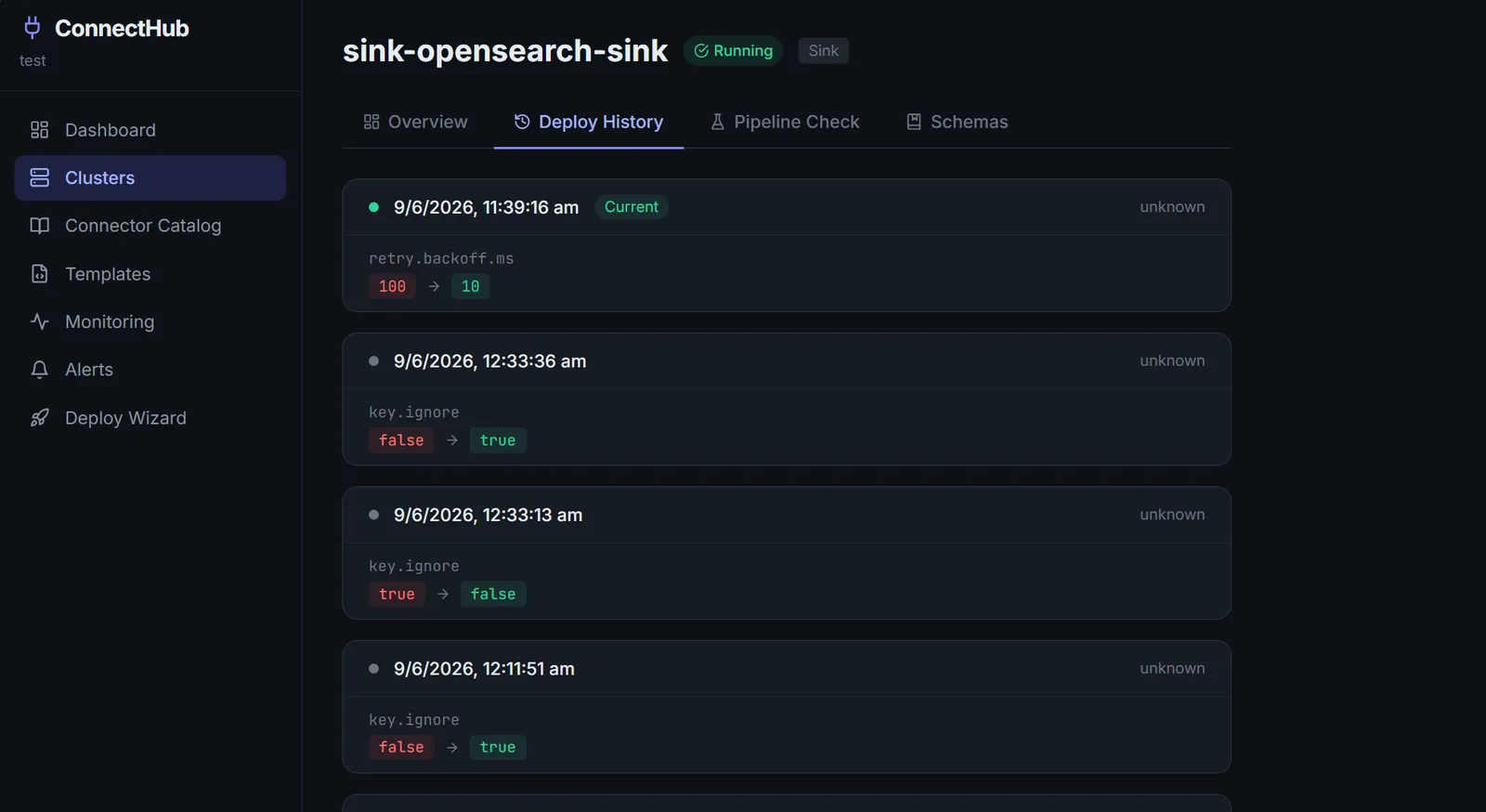Click the Schemas tab icon
The width and height of the screenshot is (1486, 812).
pyautogui.click(x=914, y=122)
